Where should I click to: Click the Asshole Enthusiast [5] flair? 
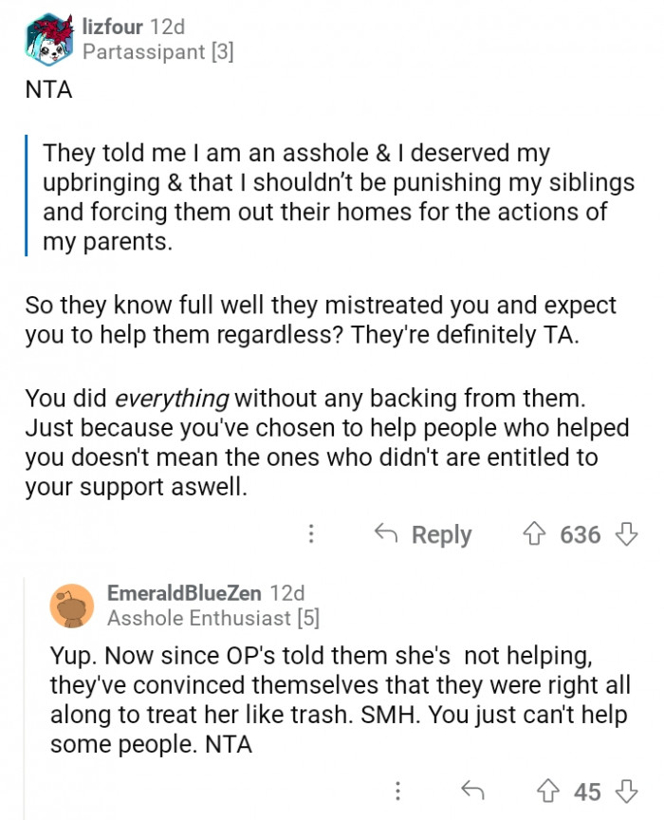213,619
